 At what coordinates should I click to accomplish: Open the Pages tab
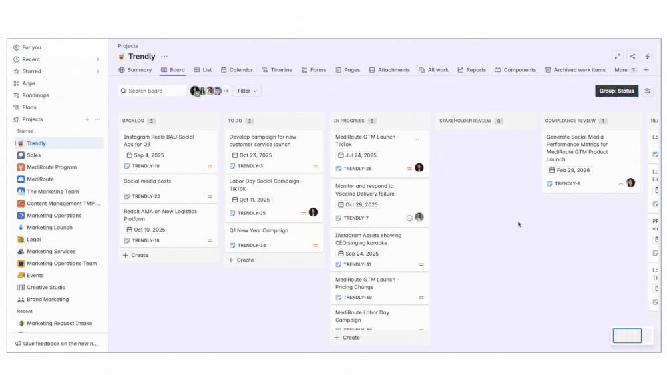348,70
